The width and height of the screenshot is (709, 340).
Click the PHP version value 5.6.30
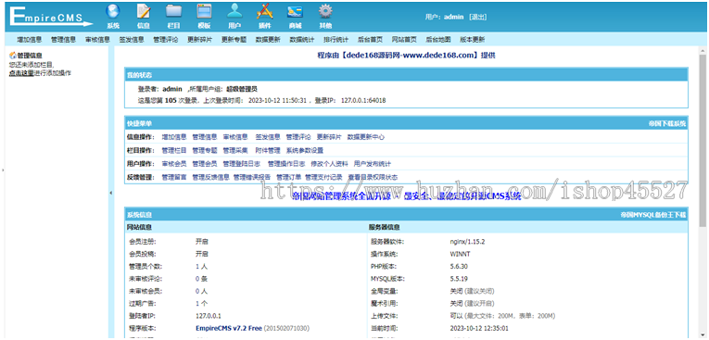pos(459,266)
